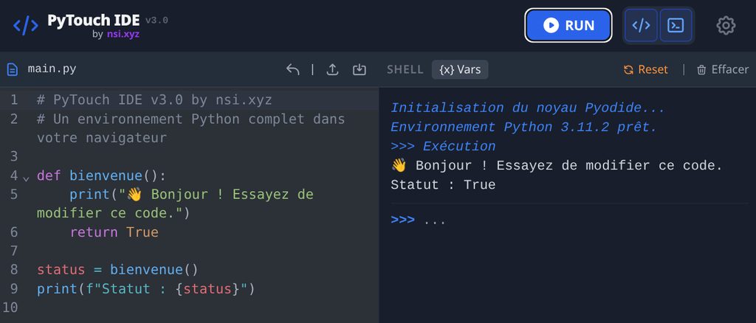This screenshot has width=756, height=323.
Task: Reset the Python kernel
Action: coord(645,69)
